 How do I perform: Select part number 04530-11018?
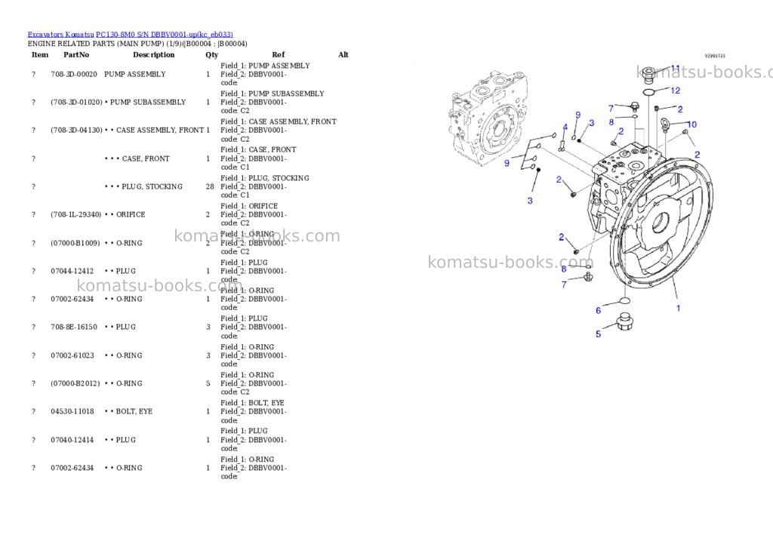[x=72, y=411]
